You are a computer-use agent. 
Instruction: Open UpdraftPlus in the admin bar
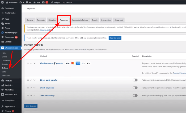coord(67,2)
